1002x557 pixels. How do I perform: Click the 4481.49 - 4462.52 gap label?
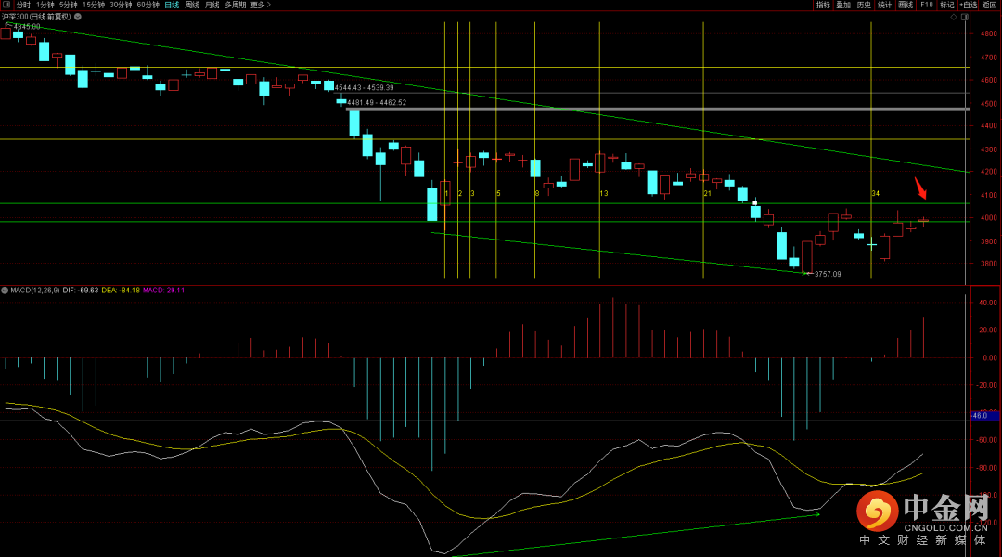point(377,102)
